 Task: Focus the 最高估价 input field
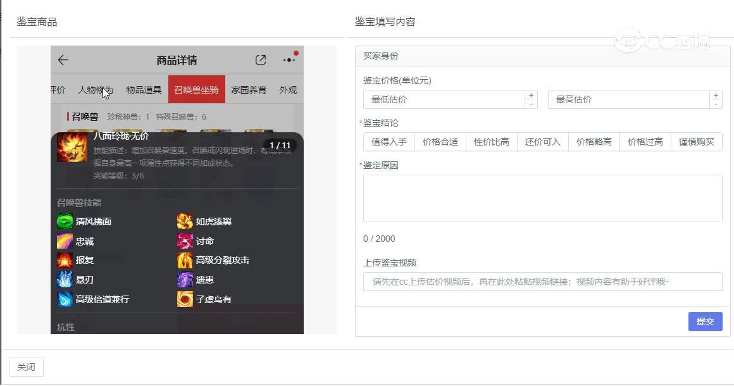[x=629, y=99]
